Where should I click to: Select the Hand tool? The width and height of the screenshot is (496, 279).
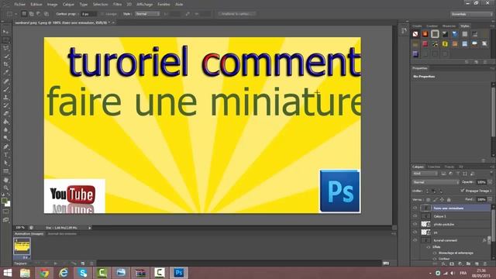click(5, 180)
